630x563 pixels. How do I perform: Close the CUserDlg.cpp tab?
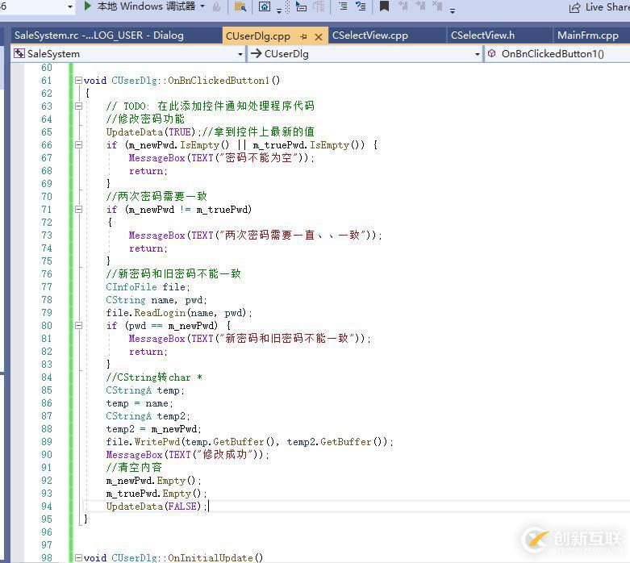click(x=319, y=36)
